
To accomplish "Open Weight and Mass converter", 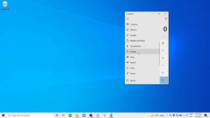I will click(142, 41).
